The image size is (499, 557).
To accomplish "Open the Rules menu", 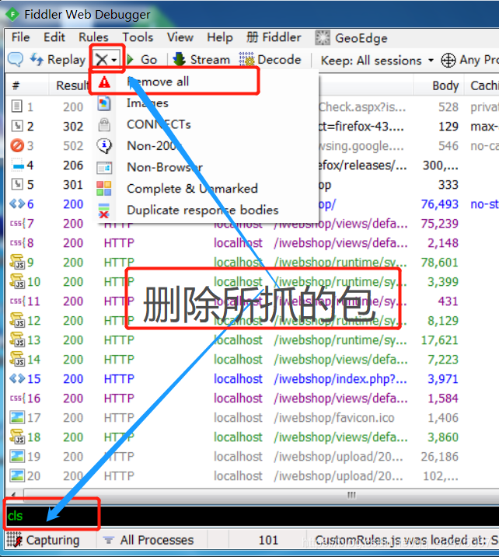I will click(93, 37).
